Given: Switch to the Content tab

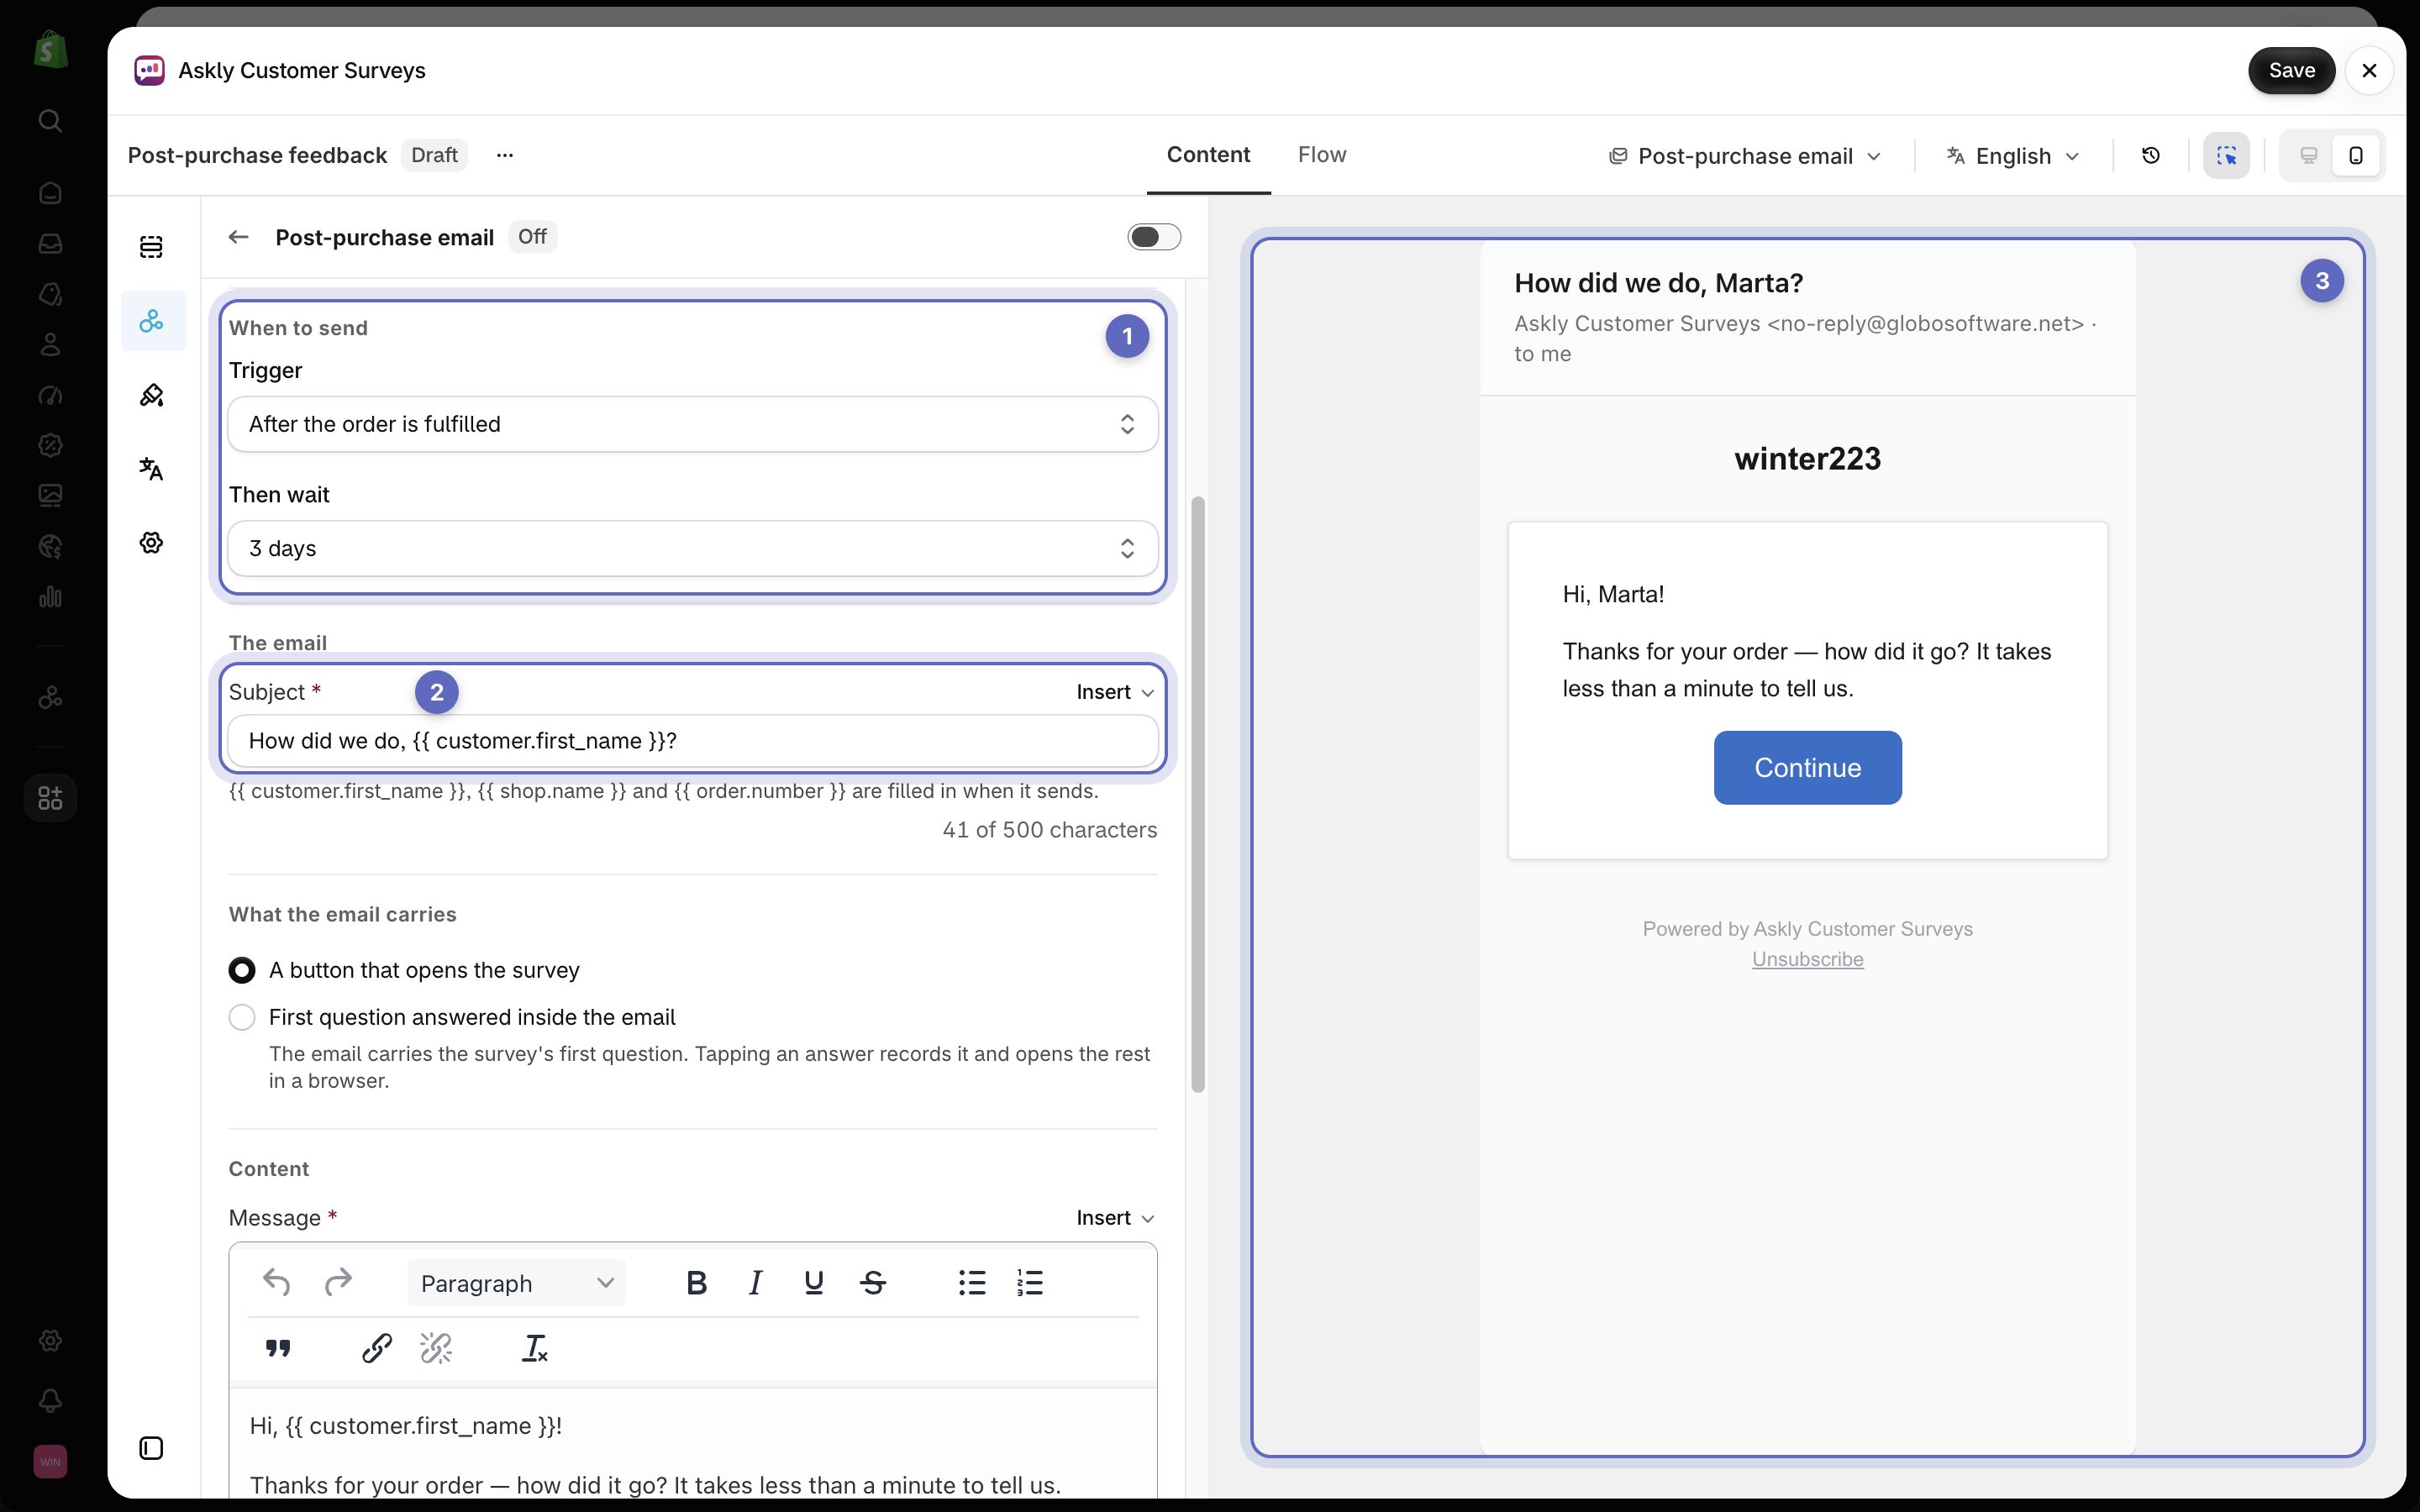Looking at the screenshot, I should pos(1208,155).
